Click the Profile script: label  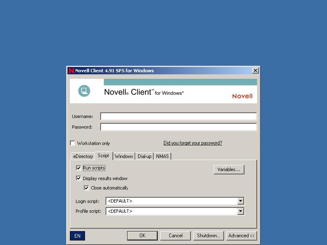88,211
